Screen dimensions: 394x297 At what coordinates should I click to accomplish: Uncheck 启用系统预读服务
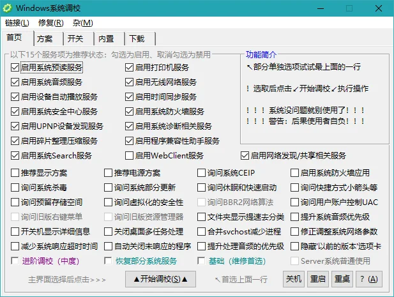pos(15,67)
